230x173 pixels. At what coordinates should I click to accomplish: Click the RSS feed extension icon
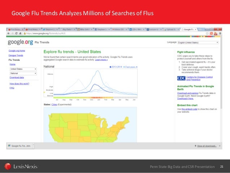coord(216,34)
